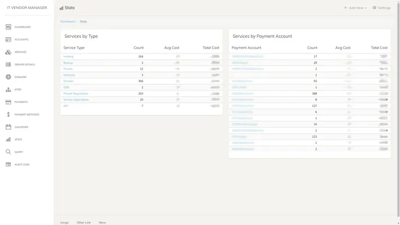Open the Dashboard sidebar icon
The height and width of the screenshot is (225, 400).
click(x=8, y=27)
